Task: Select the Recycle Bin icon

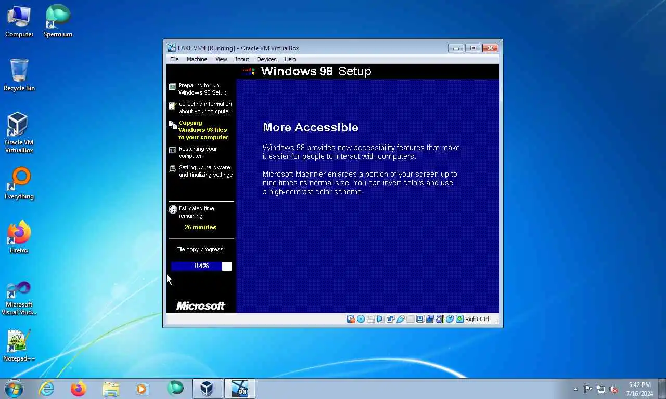Action: tap(19, 75)
